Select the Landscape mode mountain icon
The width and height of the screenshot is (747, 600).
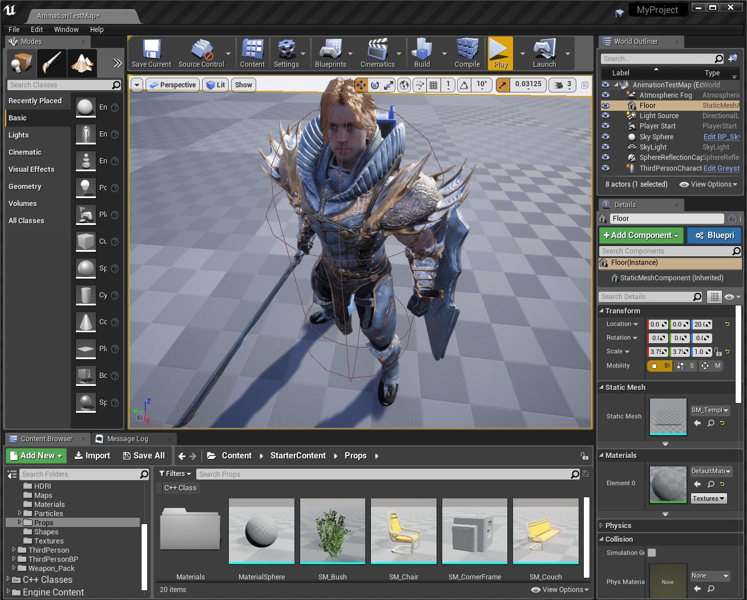82,63
